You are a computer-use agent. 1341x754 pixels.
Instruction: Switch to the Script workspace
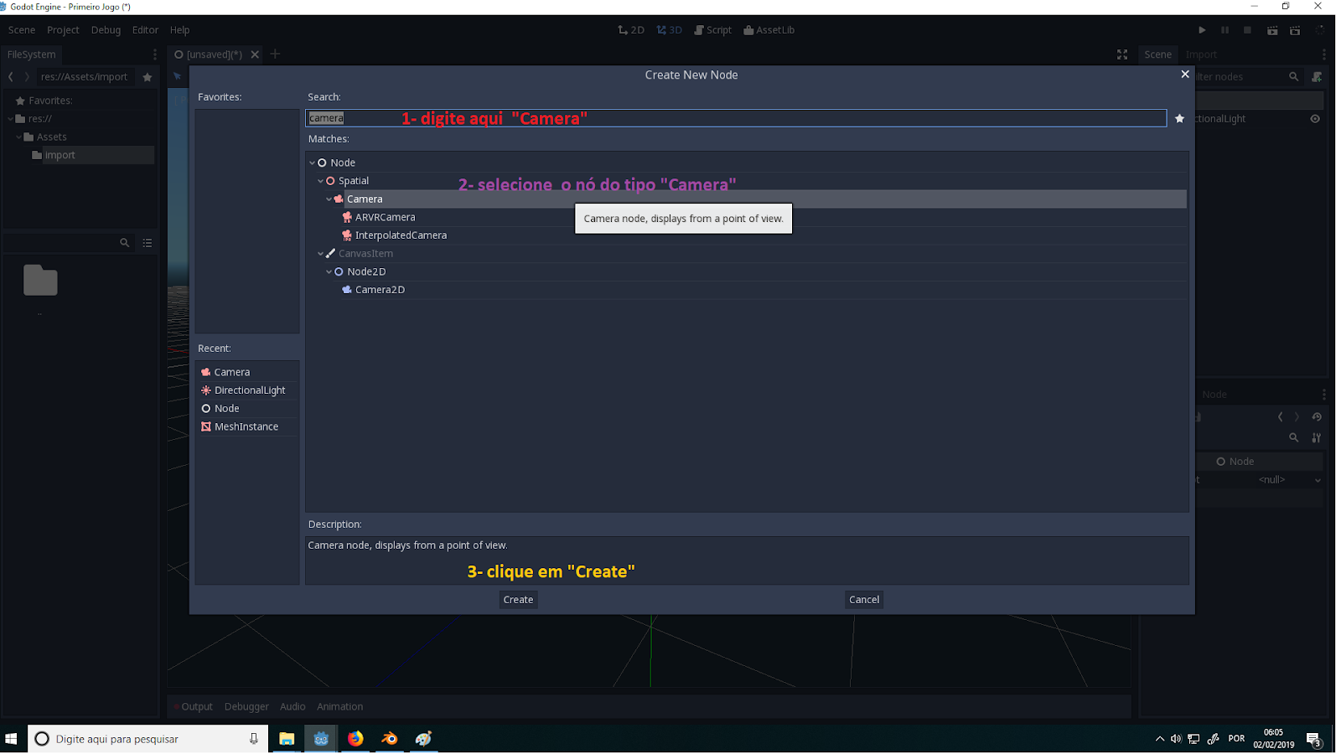pyautogui.click(x=712, y=30)
